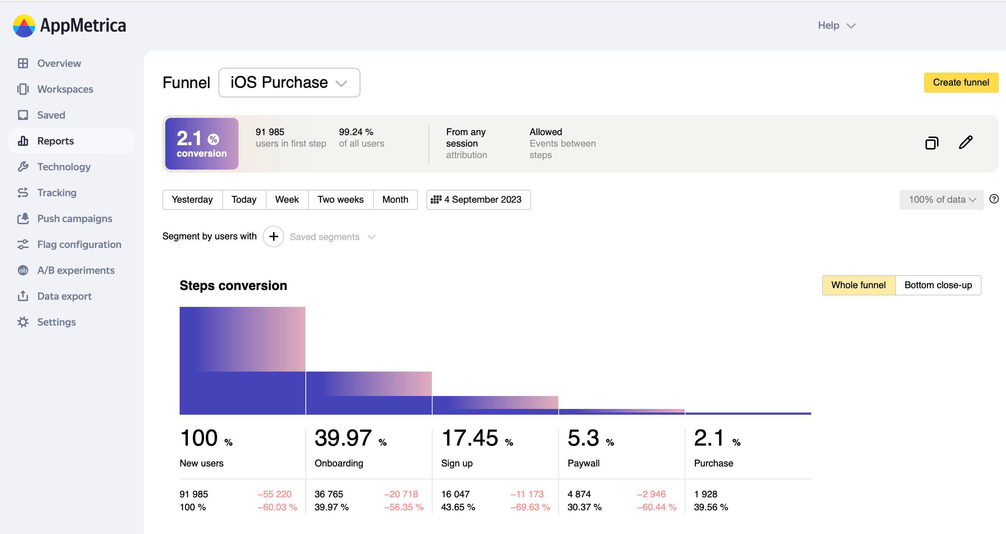1006x534 pixels.
Task: Select the Yesterday period button
Action: click(x=192, y=199)
